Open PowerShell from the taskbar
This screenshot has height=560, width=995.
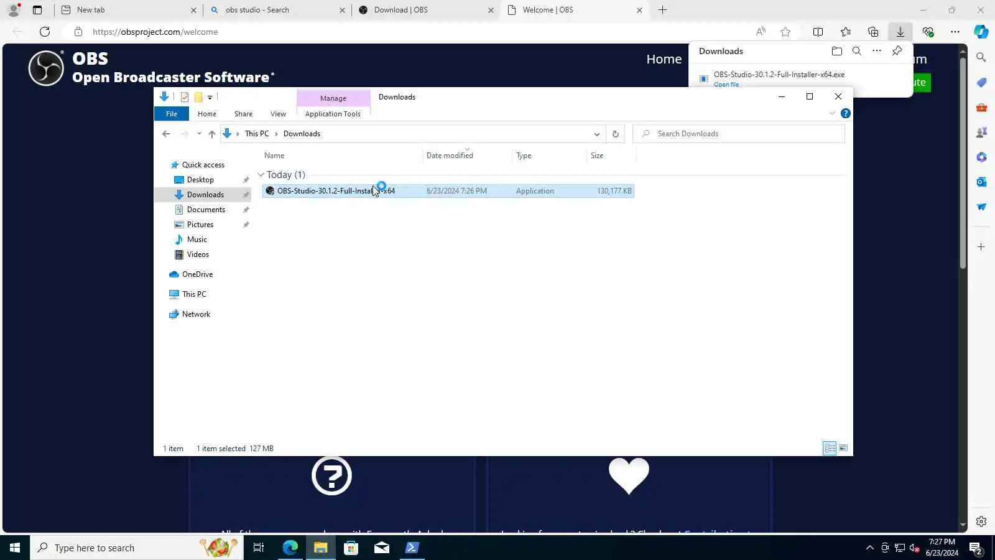pos(412,548)
